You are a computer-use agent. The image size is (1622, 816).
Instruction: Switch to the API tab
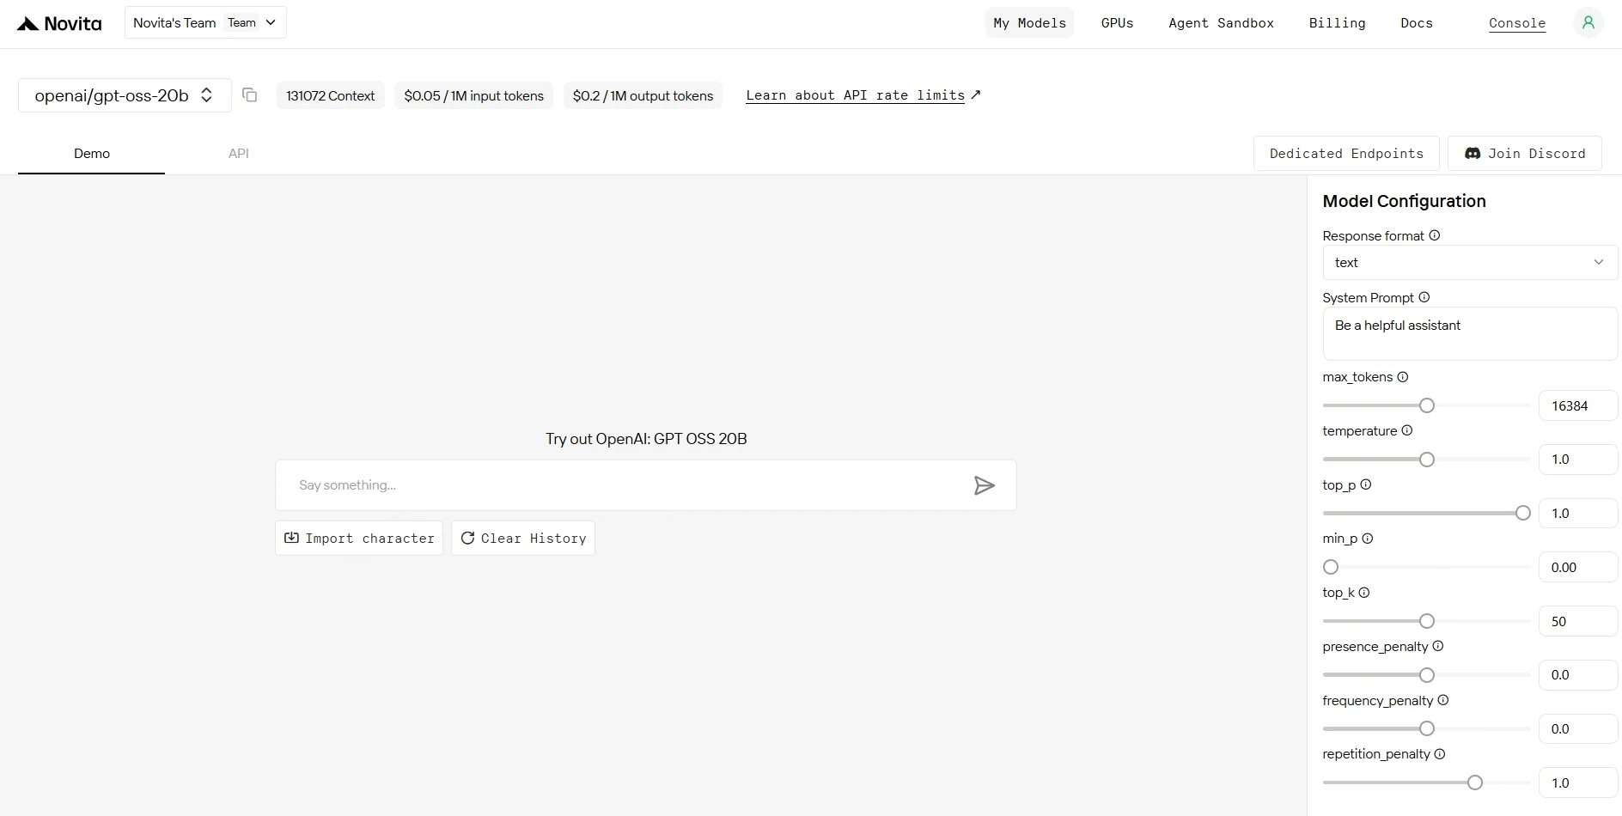[x=239, y=154]
